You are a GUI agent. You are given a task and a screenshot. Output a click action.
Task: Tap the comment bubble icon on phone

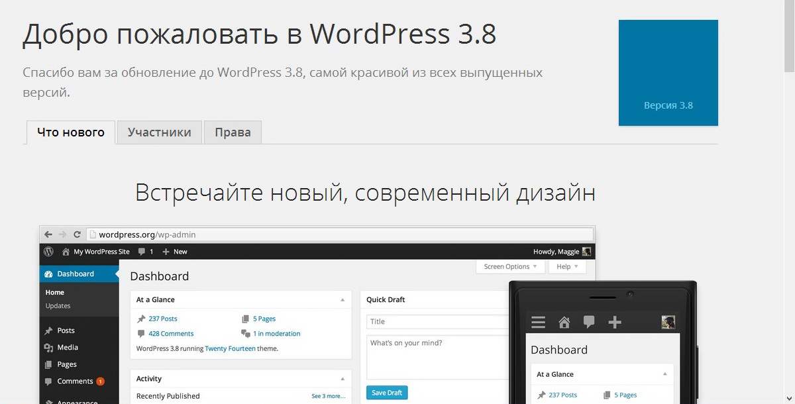[589, 322]
